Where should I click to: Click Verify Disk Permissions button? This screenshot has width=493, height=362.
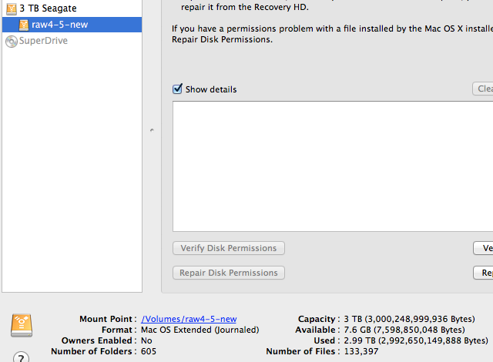[229, 248]
